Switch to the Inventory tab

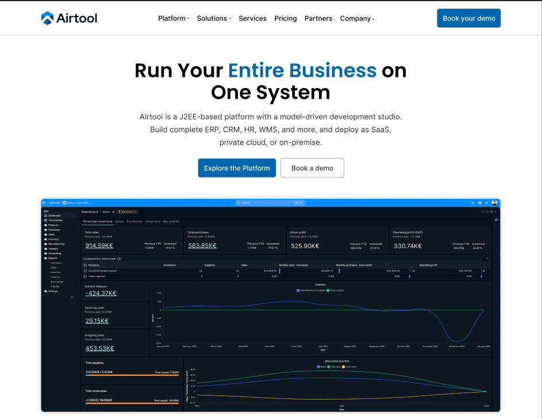pos(153,221)
